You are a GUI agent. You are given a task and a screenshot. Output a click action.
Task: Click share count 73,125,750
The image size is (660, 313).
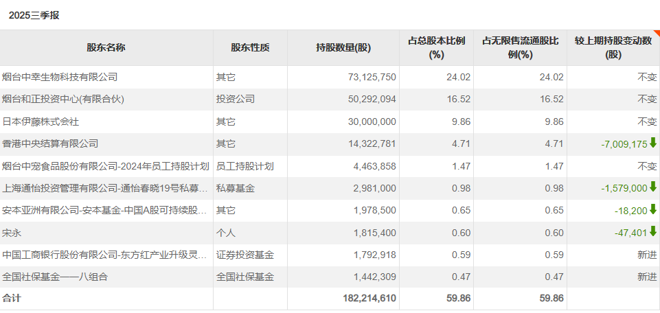[372, 77]
